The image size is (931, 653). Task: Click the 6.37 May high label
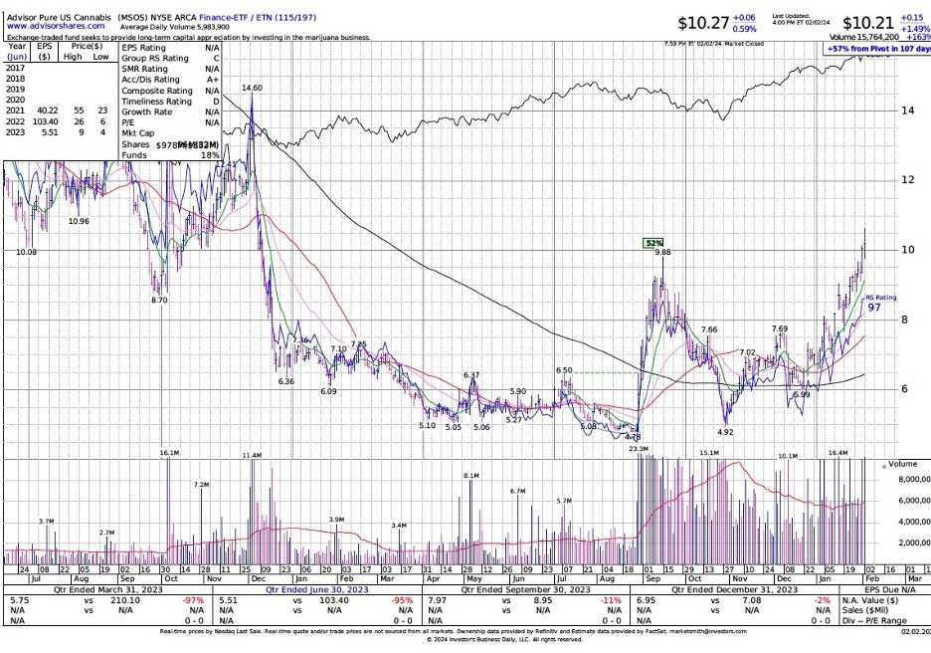pos(471,375)
